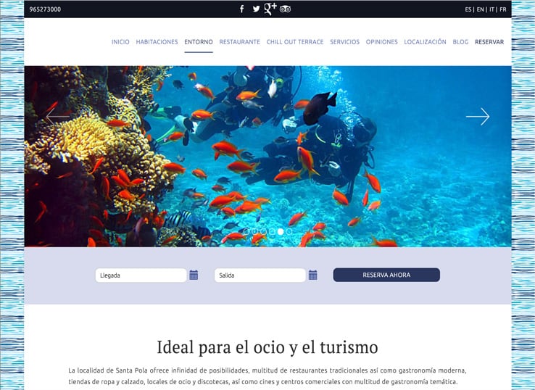
Task: Open the LOCALIZACIÓN page
Action: pyautogui.click(x=425, y=42)
